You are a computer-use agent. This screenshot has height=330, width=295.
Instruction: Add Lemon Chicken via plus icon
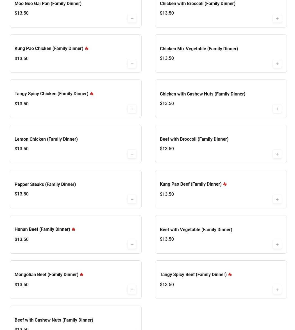pyautogui.click(x=132, y=154)
